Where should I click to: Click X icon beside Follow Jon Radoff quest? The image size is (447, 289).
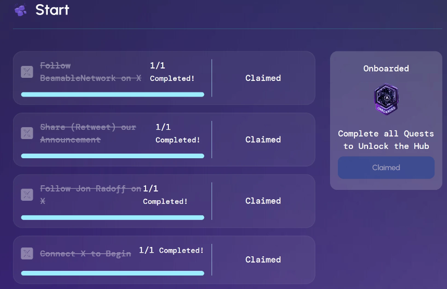27,195
